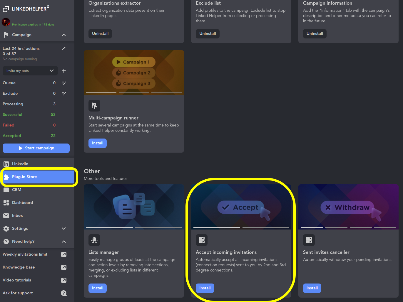
Task: Click Ask for support question mark icon
Action: pyautogui.click(x=64, y=293)
